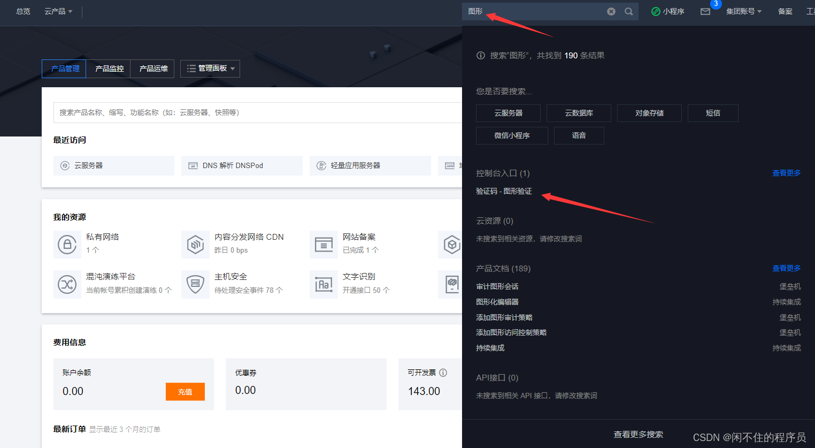Image resolution: width=815 pixels, height=448 pixels.
Task: Click the 最新订单 heading
Action: pos(70,429)
